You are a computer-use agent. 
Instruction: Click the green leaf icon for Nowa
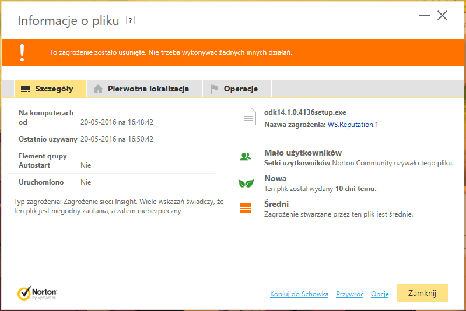point(246,183)
